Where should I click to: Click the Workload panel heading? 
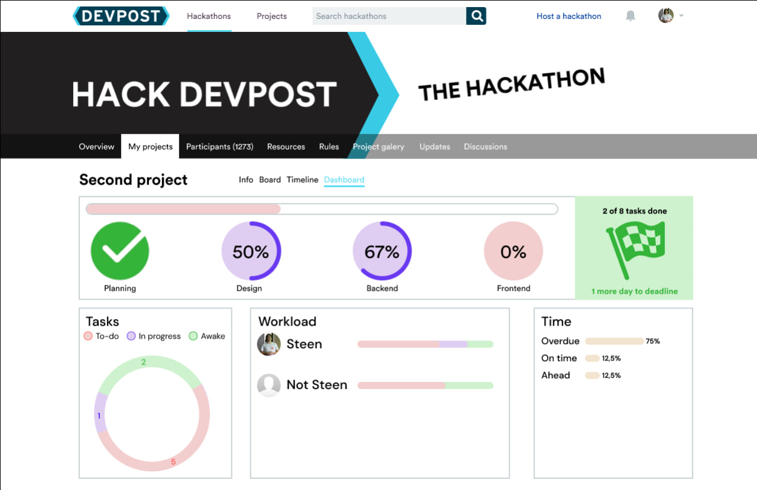click(287, 322)
